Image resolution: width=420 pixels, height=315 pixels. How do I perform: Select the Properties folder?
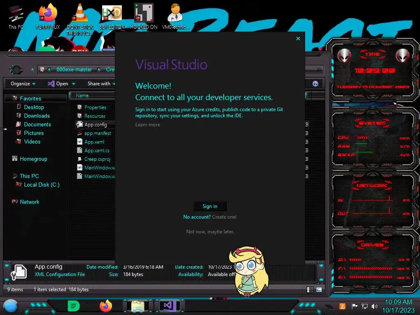[95, 107]
